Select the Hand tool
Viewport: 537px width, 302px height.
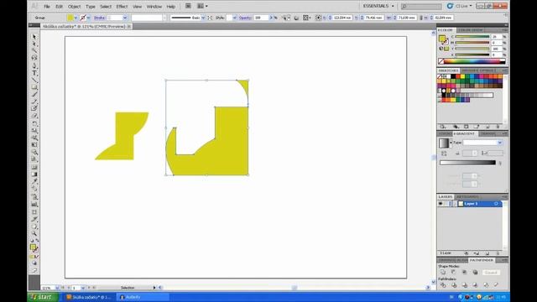(34, 226)
